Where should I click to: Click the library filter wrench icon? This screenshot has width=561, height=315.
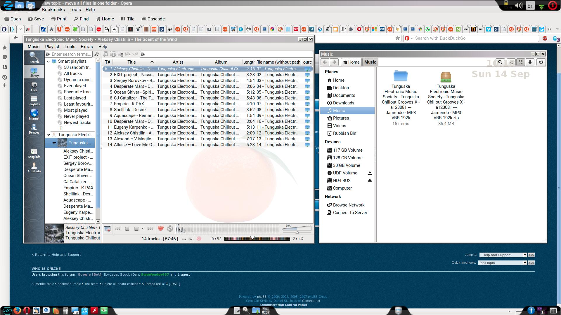click(x=97, y=54)
